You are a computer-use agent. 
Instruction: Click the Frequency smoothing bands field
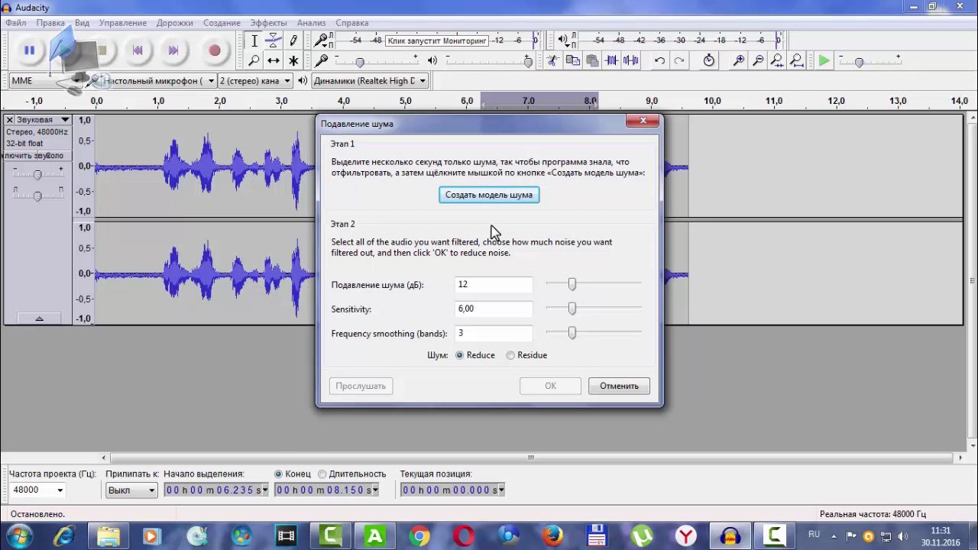coord(494,333)
